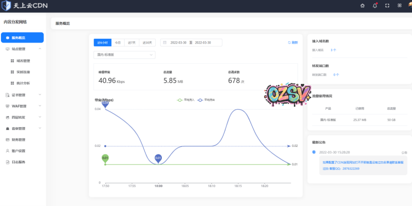This screenshot has width=412, height=206.
Task: Click the green 0.01 chart marker
Action: pyautogui.click(x=105, y=158)
